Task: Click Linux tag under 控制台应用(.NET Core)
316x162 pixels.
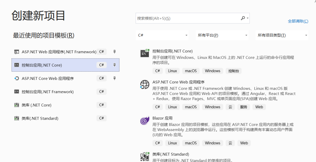Action: click(x=173, y=71)
